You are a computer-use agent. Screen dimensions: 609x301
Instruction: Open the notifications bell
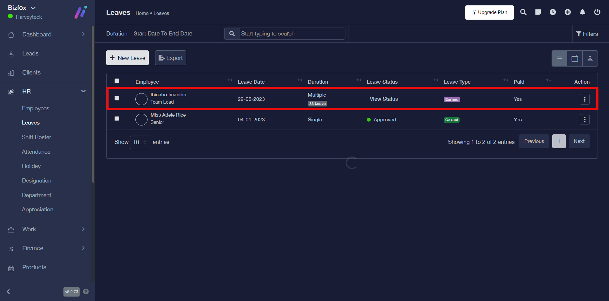582,12
